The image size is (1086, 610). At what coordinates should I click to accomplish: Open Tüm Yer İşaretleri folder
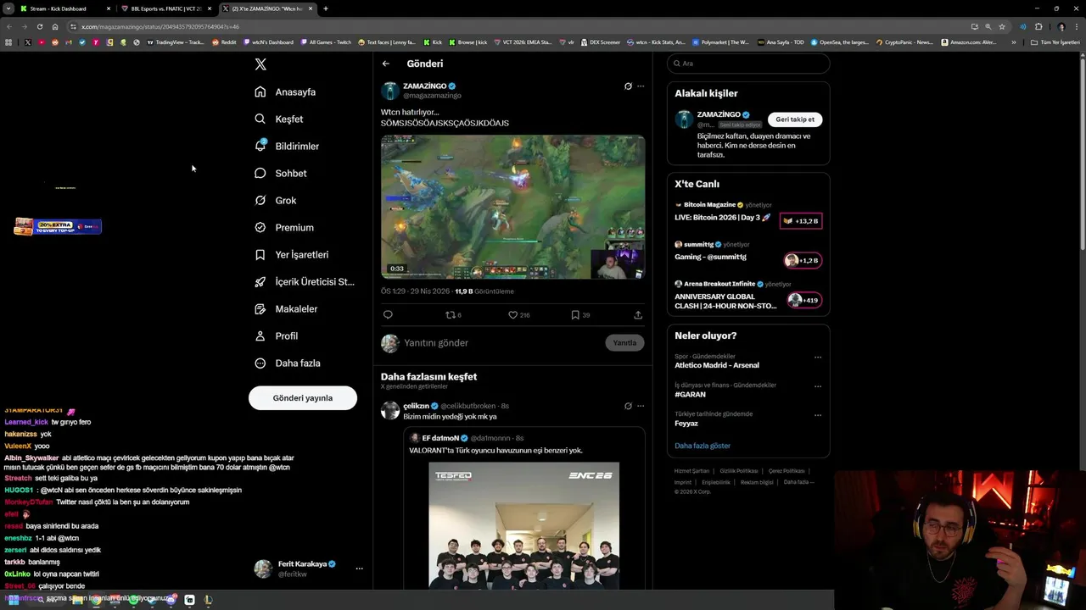(x=1055, y=42)
